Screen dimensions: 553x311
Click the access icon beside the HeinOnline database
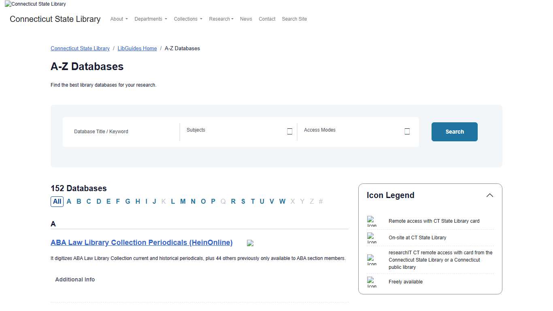pyautogui.click(x=250, y=243)
